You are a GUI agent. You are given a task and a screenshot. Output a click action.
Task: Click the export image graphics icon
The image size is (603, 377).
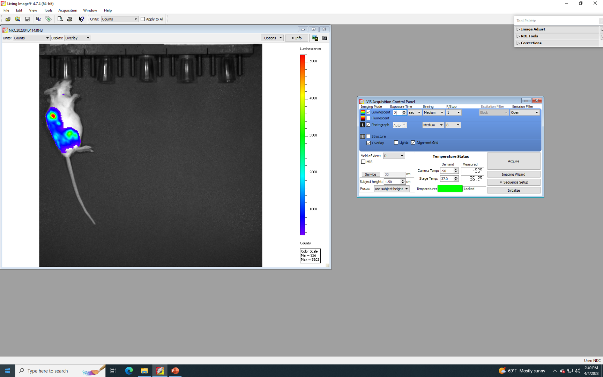(x=315, y=38)
